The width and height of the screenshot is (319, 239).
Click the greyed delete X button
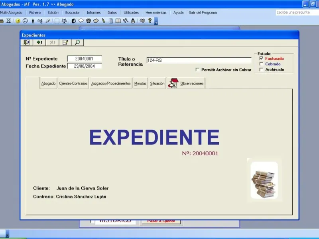click(x=52, y=43)
